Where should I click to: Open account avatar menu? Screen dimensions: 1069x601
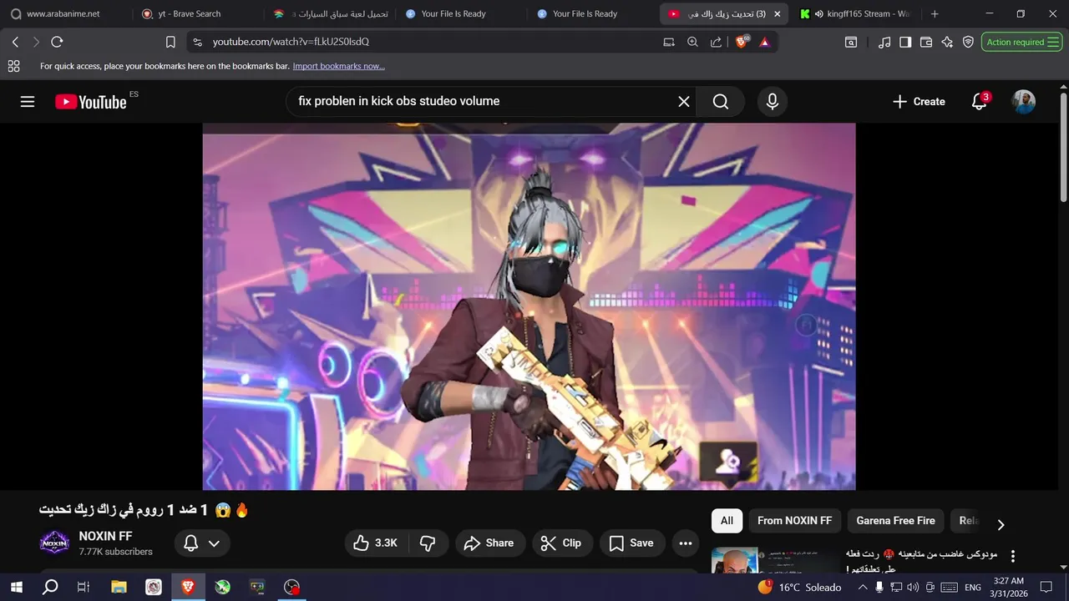pos(1024,102)
